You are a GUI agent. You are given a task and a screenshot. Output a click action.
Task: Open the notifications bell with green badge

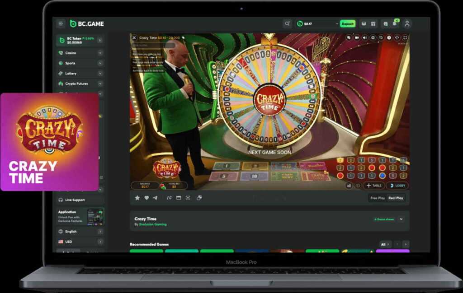395,23
